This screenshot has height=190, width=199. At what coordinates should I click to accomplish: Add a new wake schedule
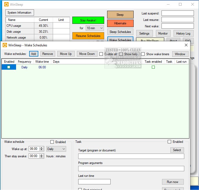point(34,54)
